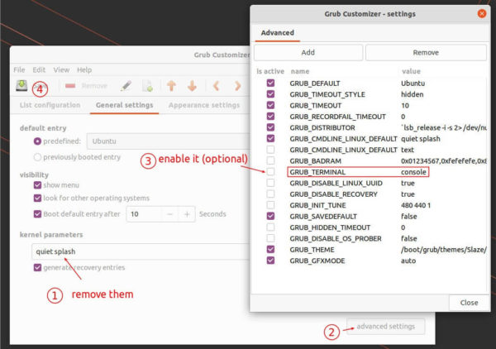
Task: Increase boot seconds with the plus button
Action: pyautogui.click(x=187, y=214)
